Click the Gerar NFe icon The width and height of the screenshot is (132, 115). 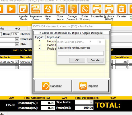coord(48,9)
